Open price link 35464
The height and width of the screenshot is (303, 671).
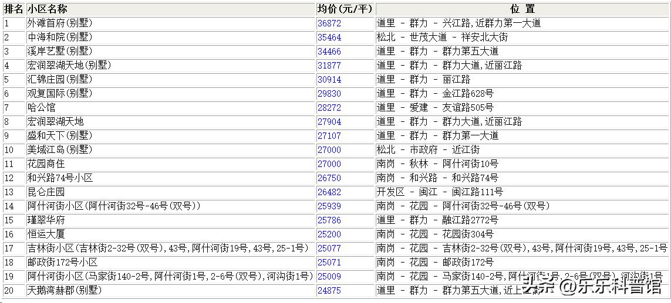[x=329, y=37]
